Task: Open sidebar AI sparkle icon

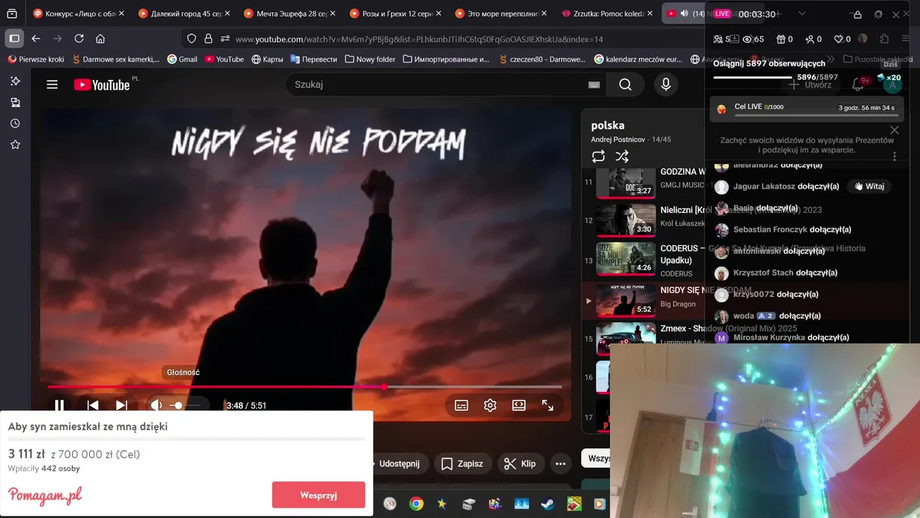Action: [x=15, y=81]
